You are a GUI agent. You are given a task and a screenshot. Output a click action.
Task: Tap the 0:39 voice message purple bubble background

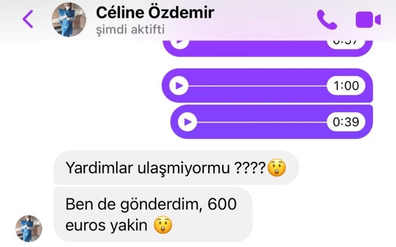tap(271, 122)
